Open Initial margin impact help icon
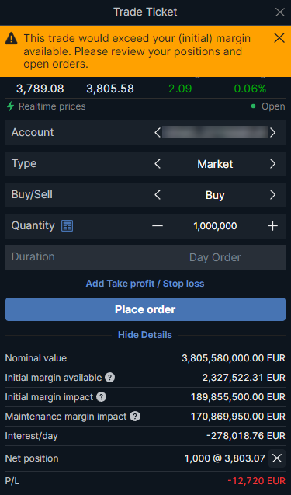This screenshot has width=291, height=495. click(x=101, y=397)
